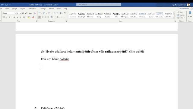Apply the Heading 1 style

(81, 15)
